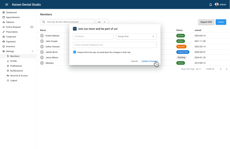The image size is (230, 149).
Task: Open the All filter dropdown
Action: (102, 22)
